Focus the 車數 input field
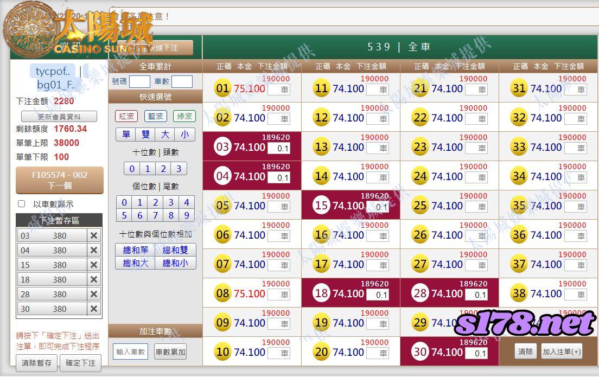Screen dimensions: 599x377 pyautogui.click(x=182, y=82)
